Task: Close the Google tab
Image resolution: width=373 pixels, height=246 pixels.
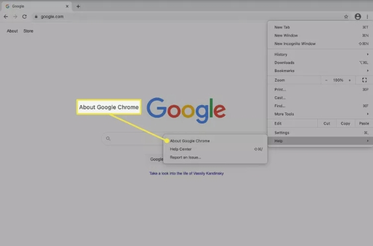Action: click(x=67, y=6)
